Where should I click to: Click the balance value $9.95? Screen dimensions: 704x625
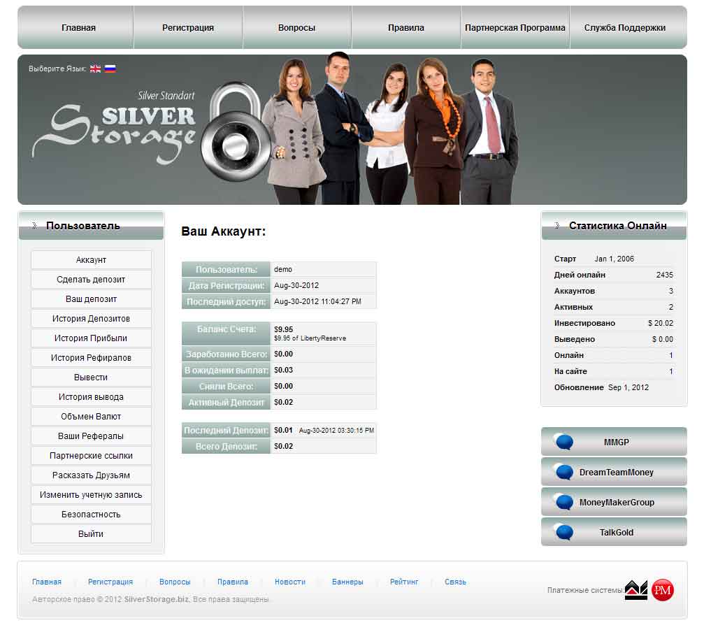click(x=283, y=329)
